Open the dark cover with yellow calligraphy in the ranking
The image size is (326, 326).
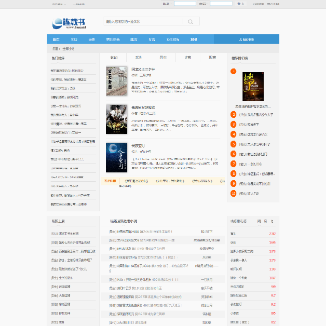pos(253,87)
